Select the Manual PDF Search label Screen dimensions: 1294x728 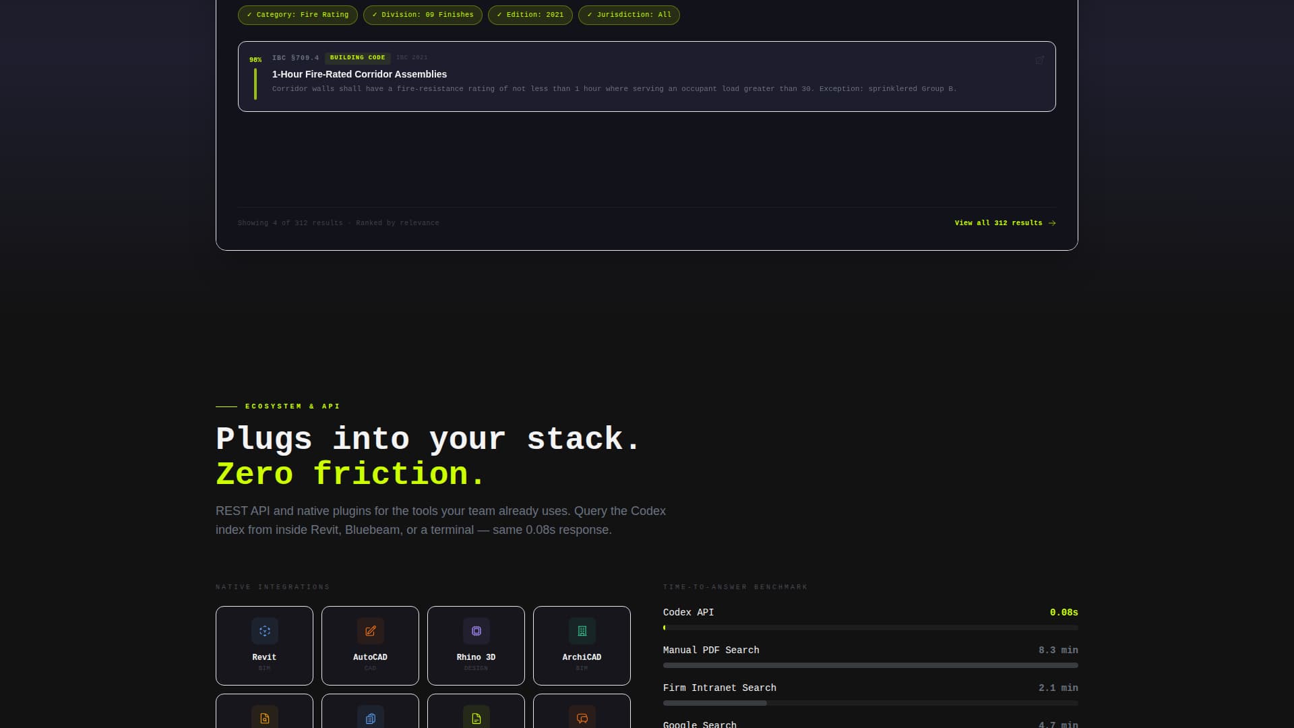(x=711, y=650)
